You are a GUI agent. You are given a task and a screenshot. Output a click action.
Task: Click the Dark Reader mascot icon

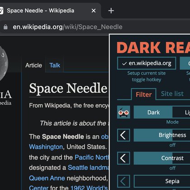[123, 112]
